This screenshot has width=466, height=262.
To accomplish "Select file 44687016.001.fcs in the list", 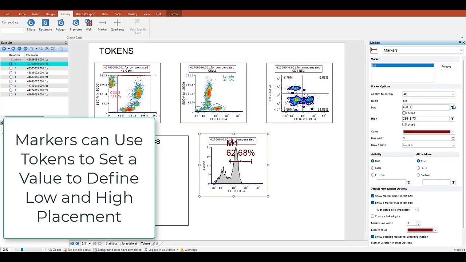I will (x=37, y=77).
